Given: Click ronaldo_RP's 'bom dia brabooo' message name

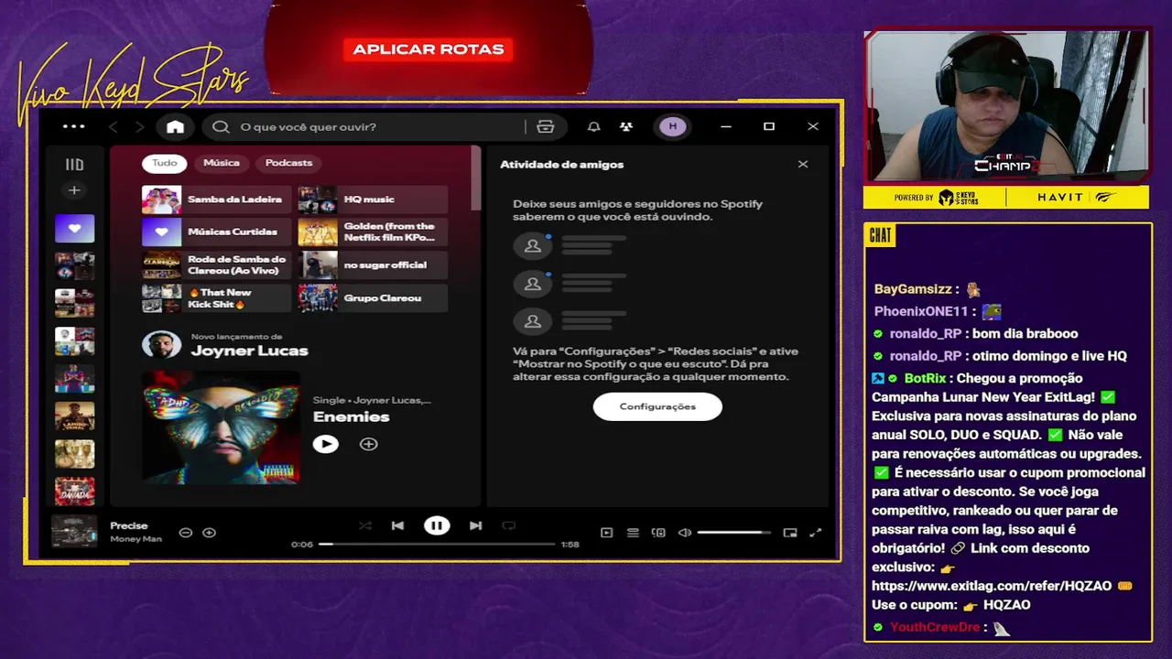Looking at the screenshot, I should 925,334.
